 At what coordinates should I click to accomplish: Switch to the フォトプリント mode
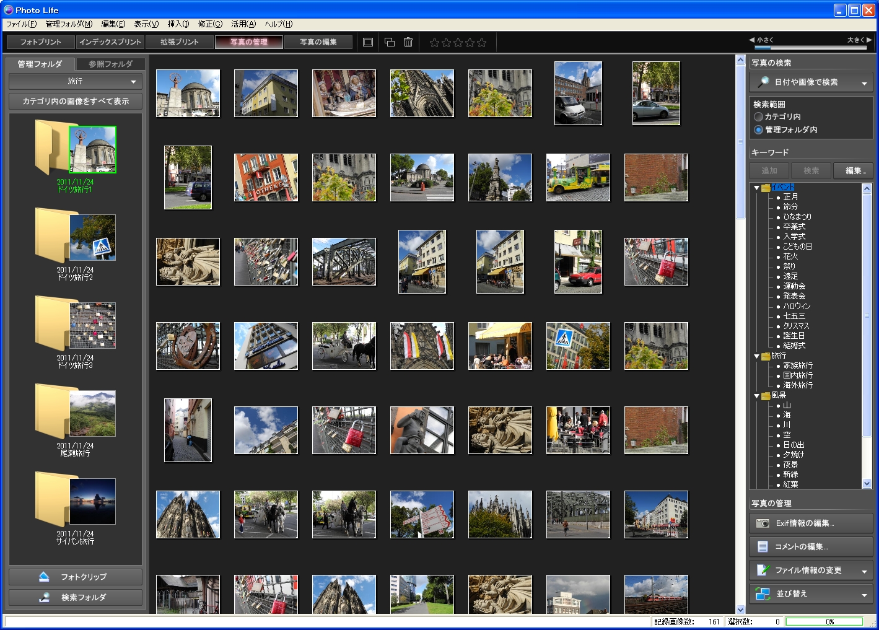point(40,42)
